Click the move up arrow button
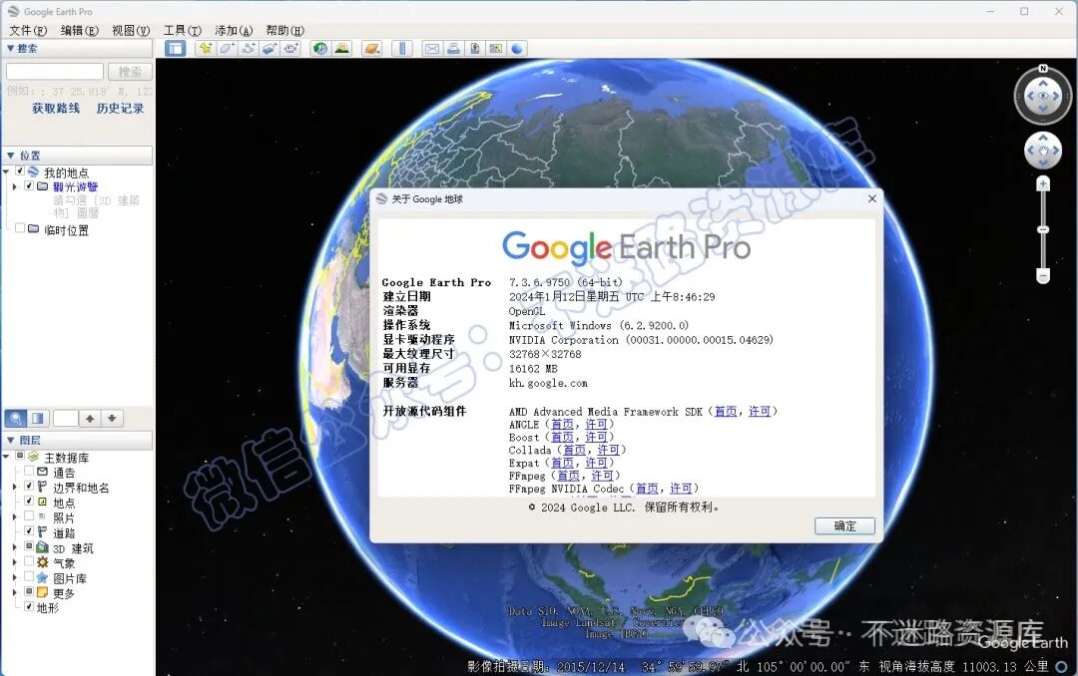 90,418
